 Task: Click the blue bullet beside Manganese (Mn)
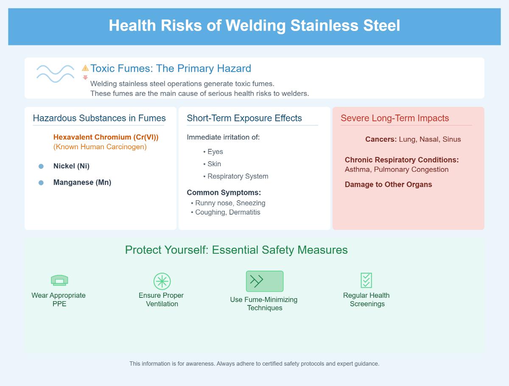41,183
